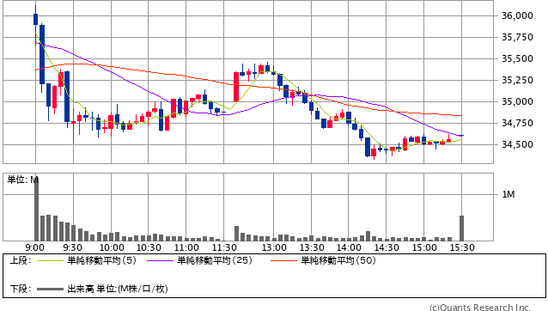This screenshot has height=311, width=548.
Task: Click the closing volume bar at 15:30
Action: [x=461, y=229]
